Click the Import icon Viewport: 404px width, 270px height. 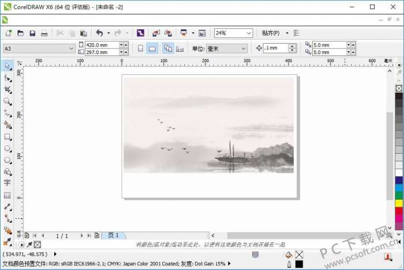click(x=156, y=33)
